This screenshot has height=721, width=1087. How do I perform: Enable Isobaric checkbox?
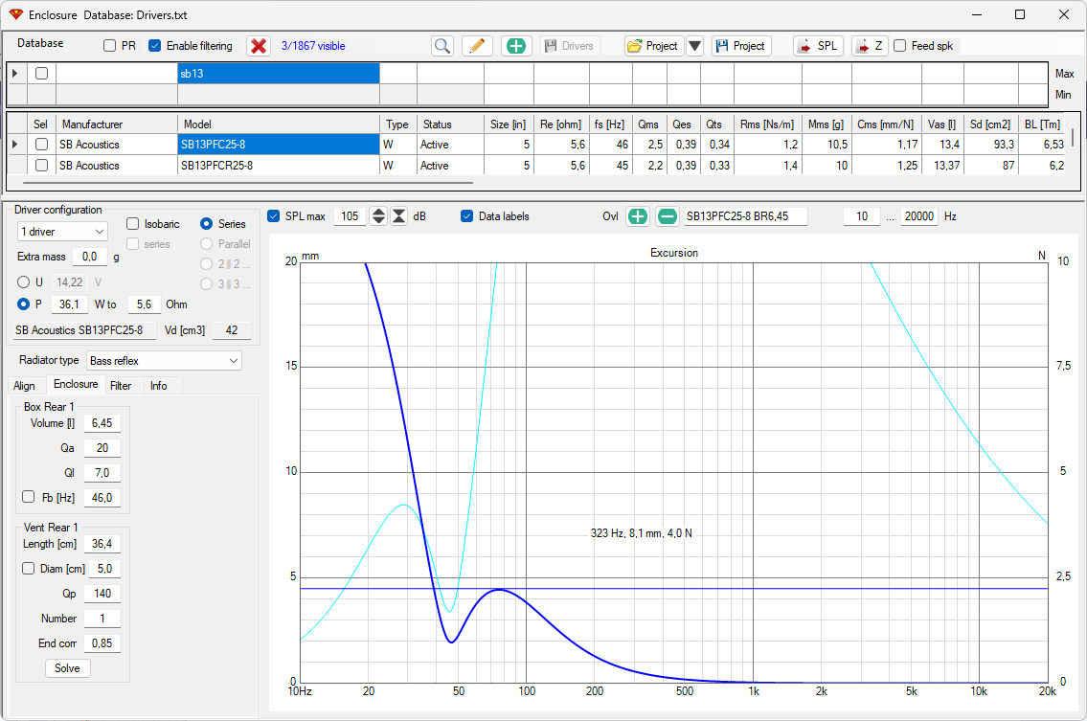(132, 224)
